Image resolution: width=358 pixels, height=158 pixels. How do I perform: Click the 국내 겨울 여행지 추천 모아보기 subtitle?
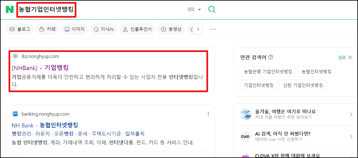(283, 117)
